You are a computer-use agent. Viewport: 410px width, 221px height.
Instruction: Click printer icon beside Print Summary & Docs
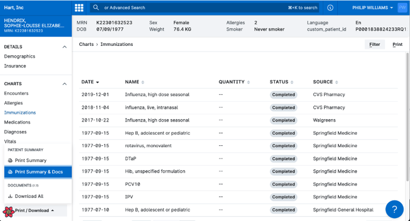point(10,172)
